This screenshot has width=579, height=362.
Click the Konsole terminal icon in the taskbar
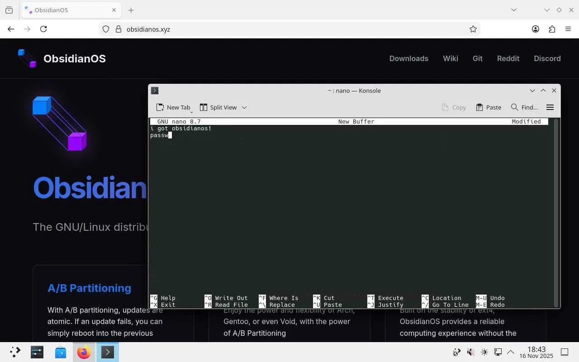(x=108, y=352)
